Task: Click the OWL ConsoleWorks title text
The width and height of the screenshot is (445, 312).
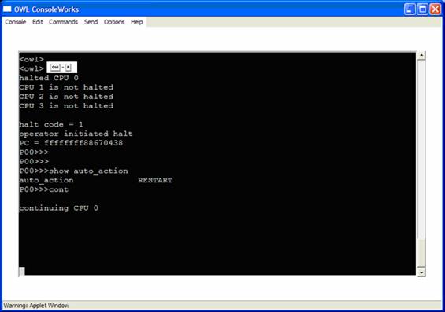Action: click(46, 9)
